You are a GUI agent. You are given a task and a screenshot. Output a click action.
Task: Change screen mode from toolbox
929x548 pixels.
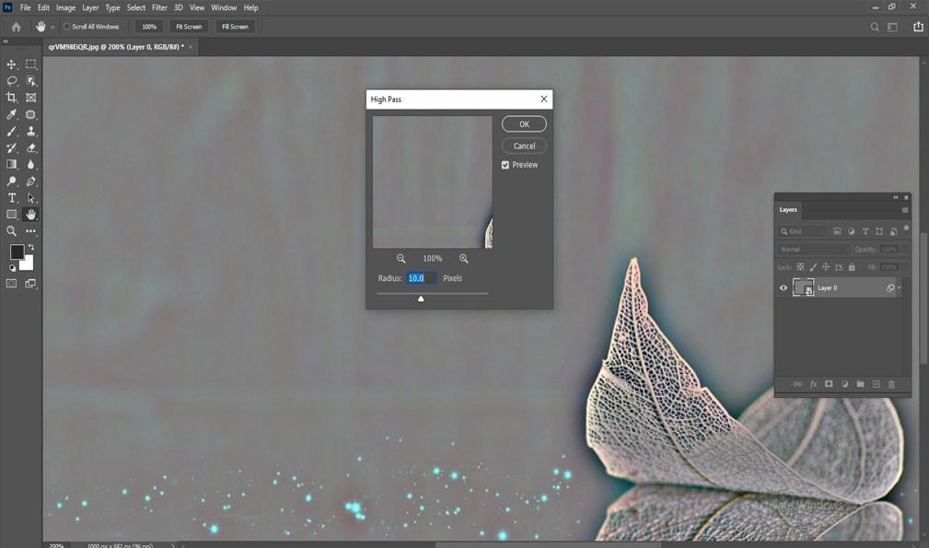30,283
